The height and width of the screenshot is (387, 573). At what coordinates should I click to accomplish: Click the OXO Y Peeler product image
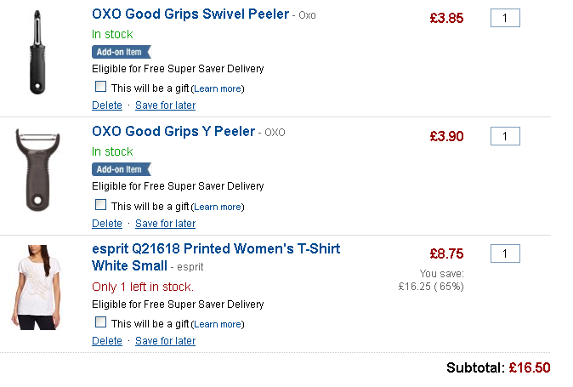click(37, 170)
